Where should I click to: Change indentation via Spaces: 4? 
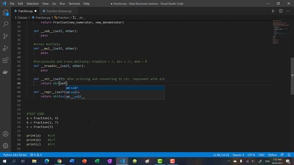(238, 155)
